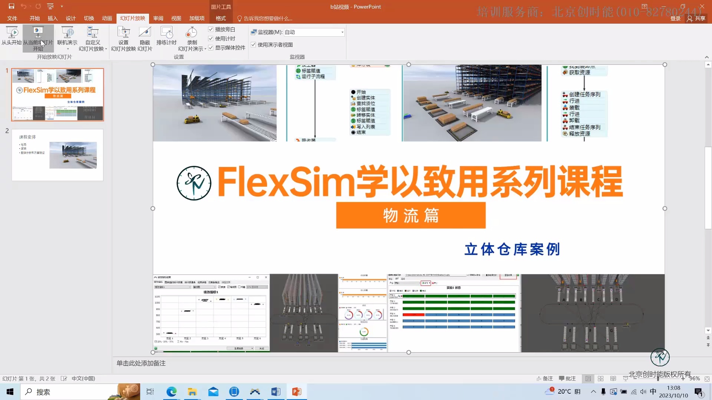Open the 批注 comments pane

point(568,379)
